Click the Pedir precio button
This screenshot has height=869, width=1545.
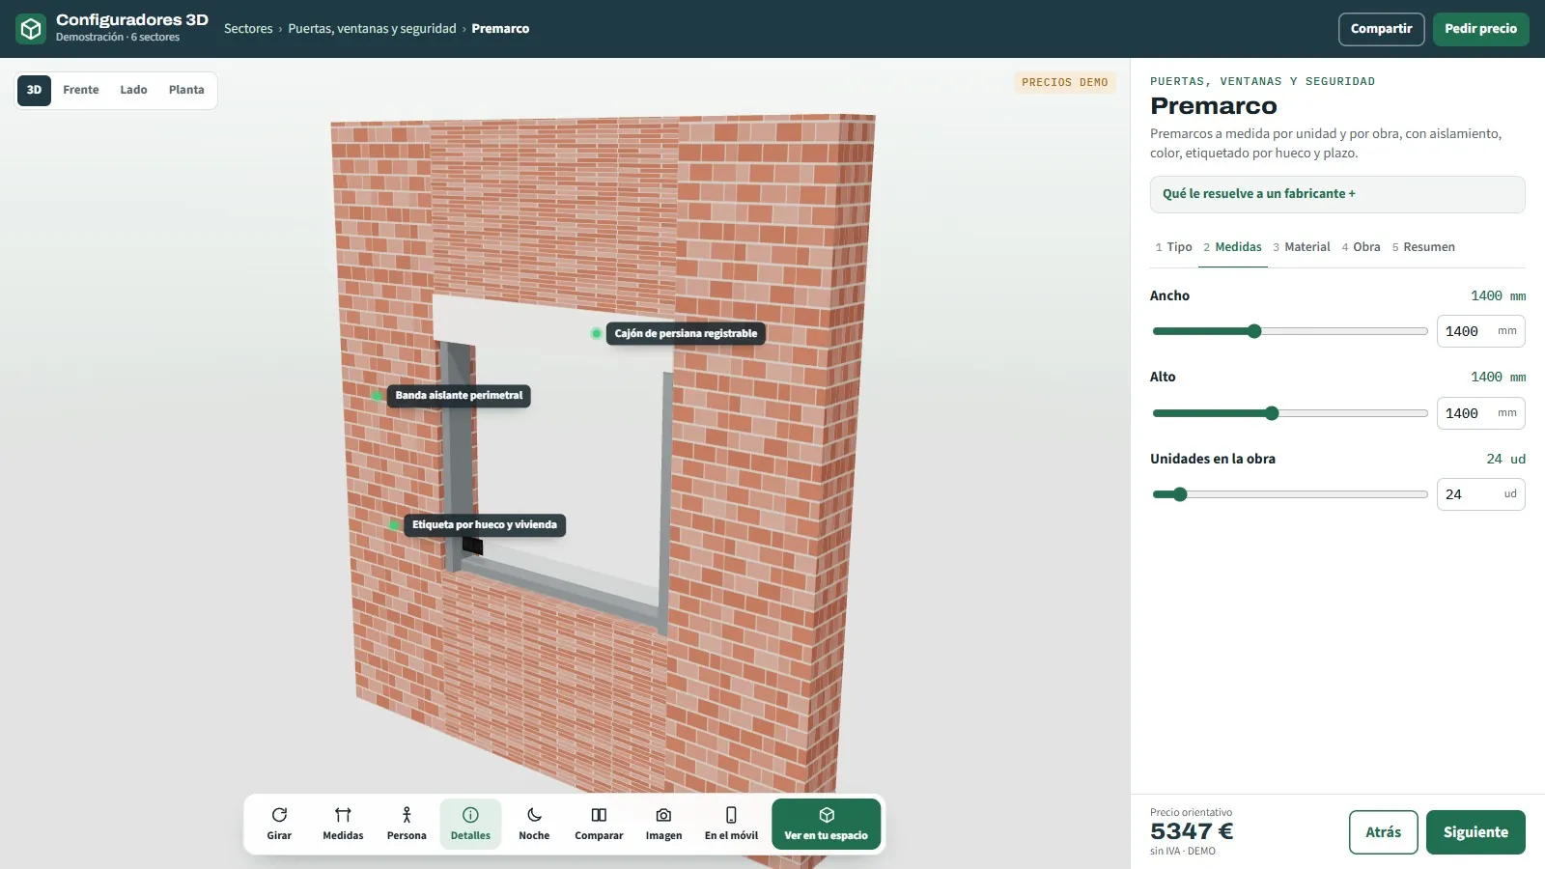[x=1480, y=29]
